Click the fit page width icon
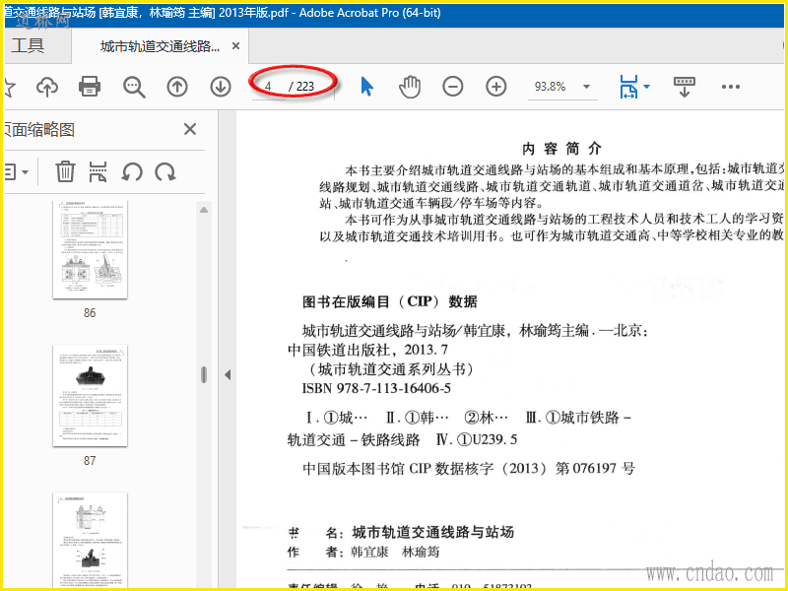Screen dimensions: 788x591 628,87
